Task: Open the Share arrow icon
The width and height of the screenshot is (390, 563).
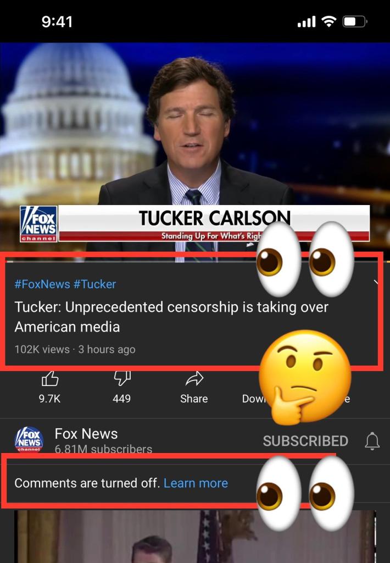Action: point(194,378)
